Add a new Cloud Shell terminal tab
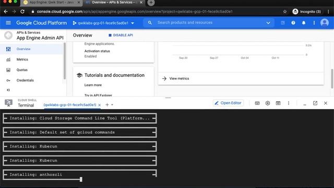The width and height of the screenshot is (334, 188). tap(107, 104)
